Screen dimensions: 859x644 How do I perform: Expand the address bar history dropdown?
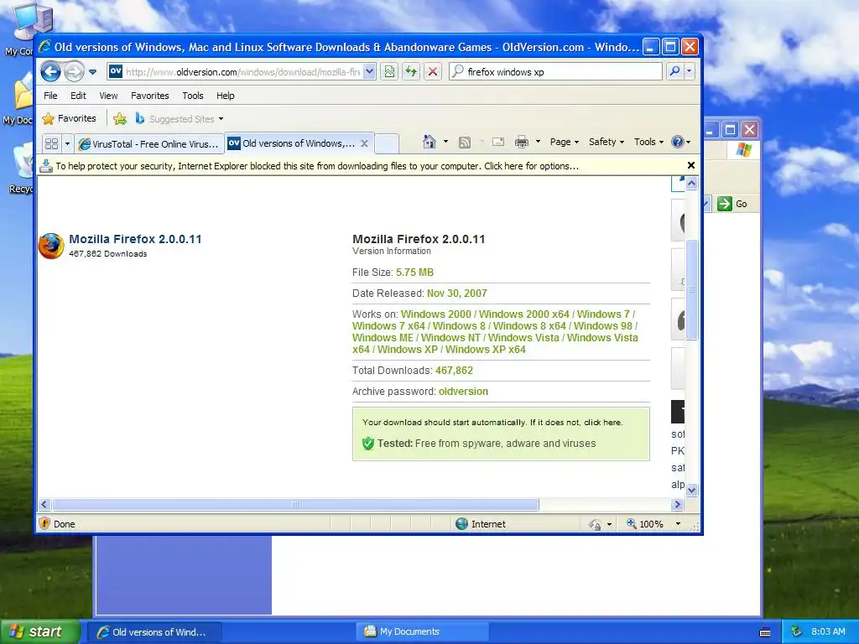coord(369,72)
